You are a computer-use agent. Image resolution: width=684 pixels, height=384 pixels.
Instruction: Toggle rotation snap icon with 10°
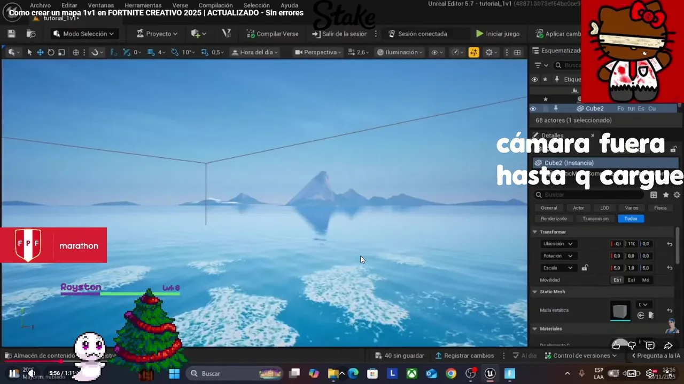[x=175, y=52]
